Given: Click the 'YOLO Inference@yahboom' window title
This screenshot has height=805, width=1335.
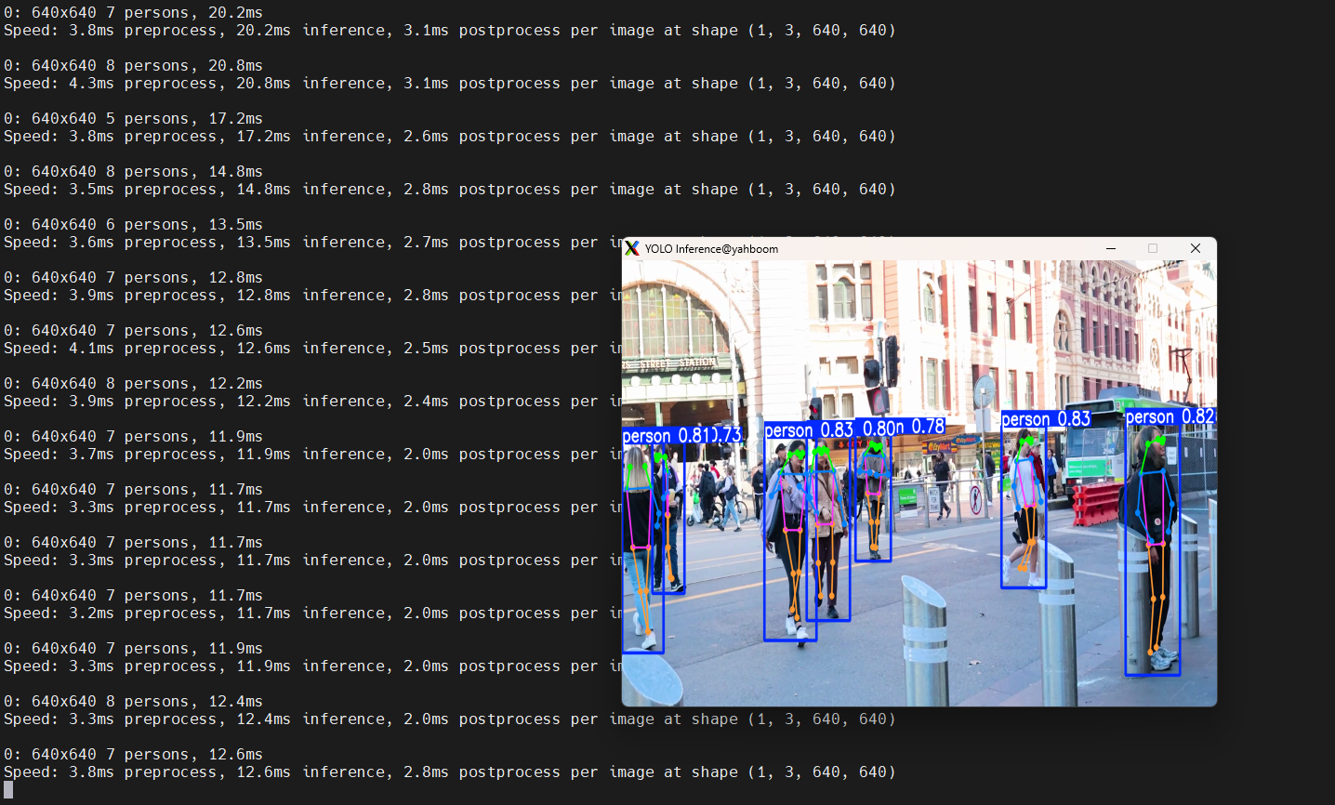Looking at the screenshot, I should coord(711,249).
